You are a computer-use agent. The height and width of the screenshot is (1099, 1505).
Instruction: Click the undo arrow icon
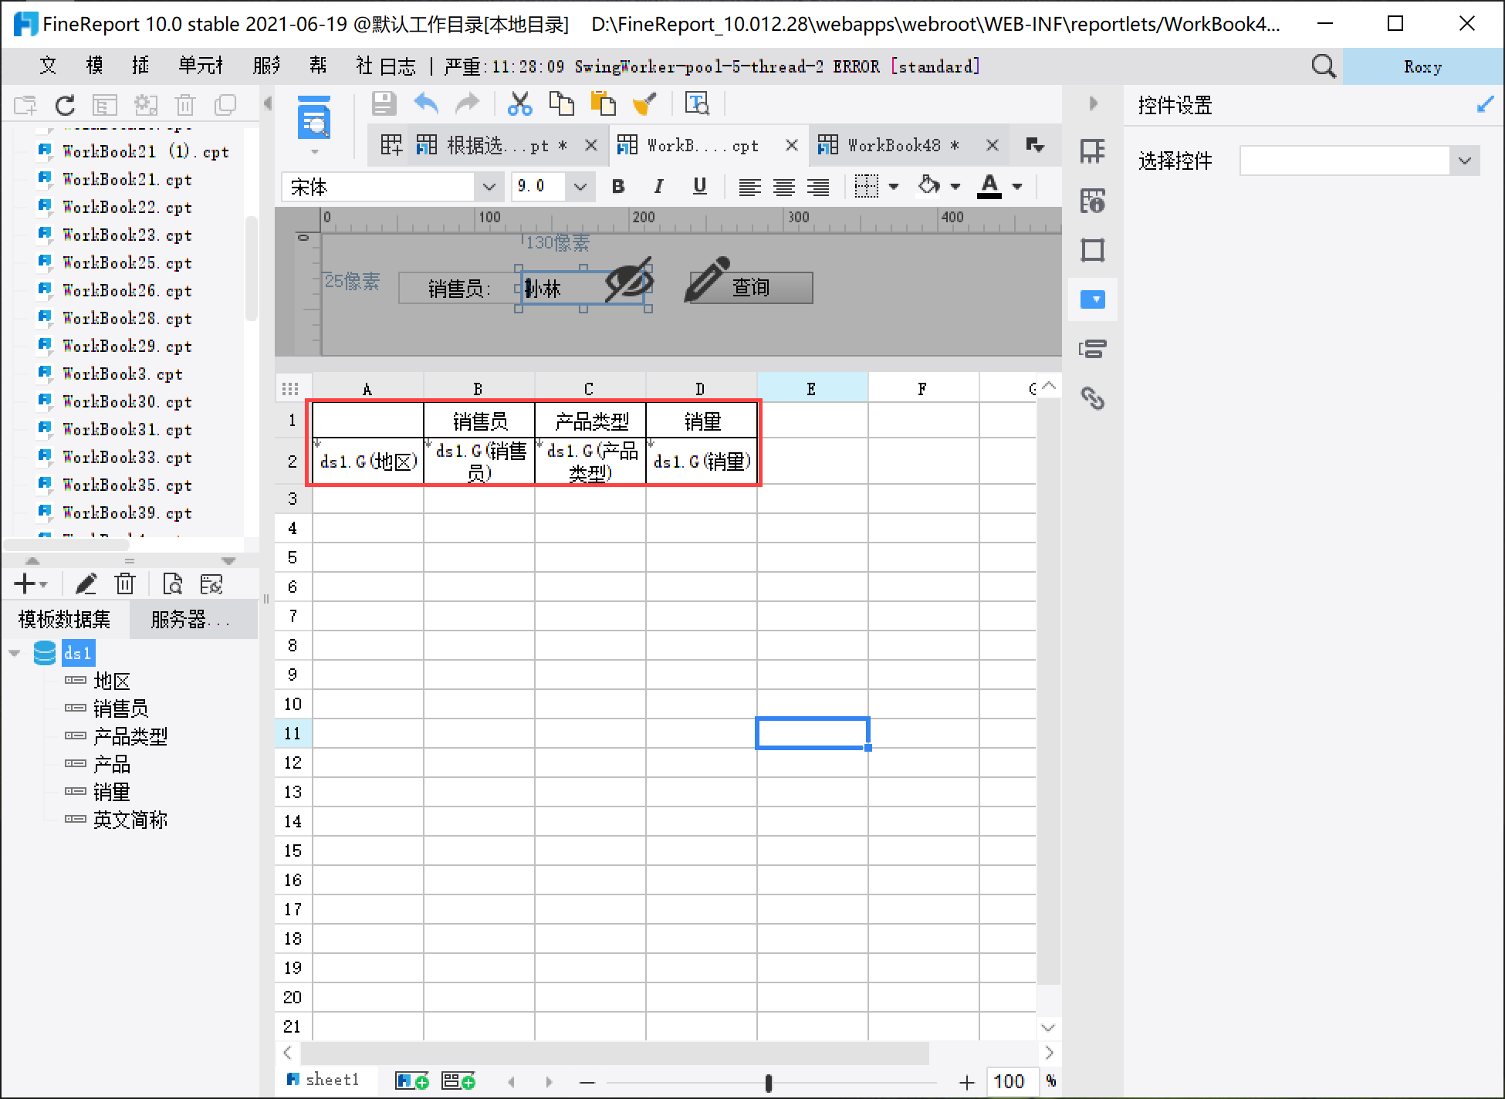(x=426, y=103)
